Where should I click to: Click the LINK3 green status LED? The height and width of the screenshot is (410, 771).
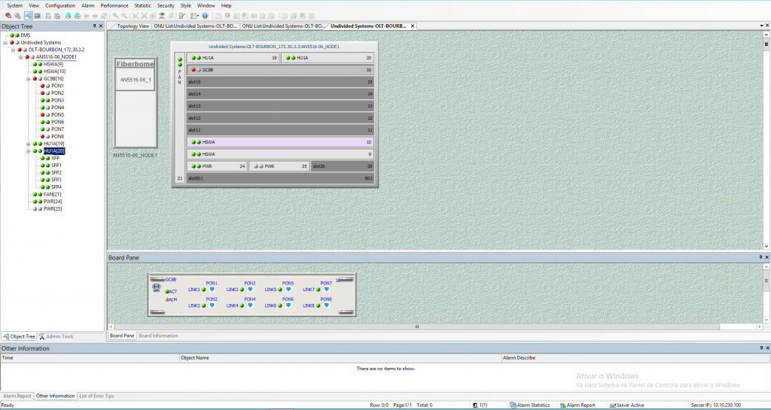click(x=242, y=290)
